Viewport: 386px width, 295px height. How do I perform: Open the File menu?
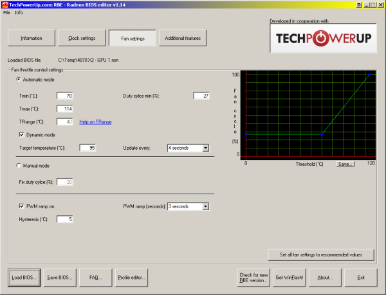(x=6, y=13)
